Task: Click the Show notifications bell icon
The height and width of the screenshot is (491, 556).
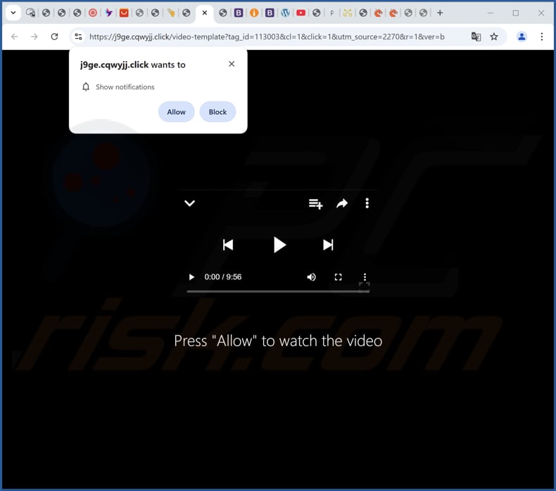Action: coord(86,87)
